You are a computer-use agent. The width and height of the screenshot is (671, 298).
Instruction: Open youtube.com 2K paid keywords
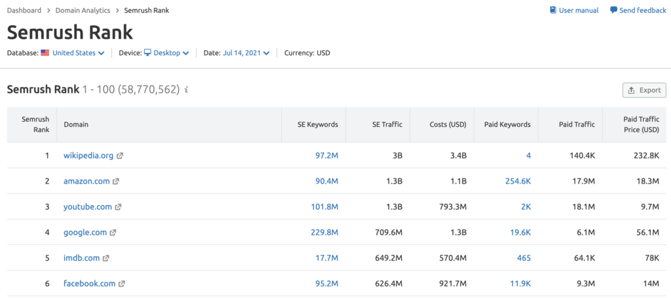pos(526,207)
